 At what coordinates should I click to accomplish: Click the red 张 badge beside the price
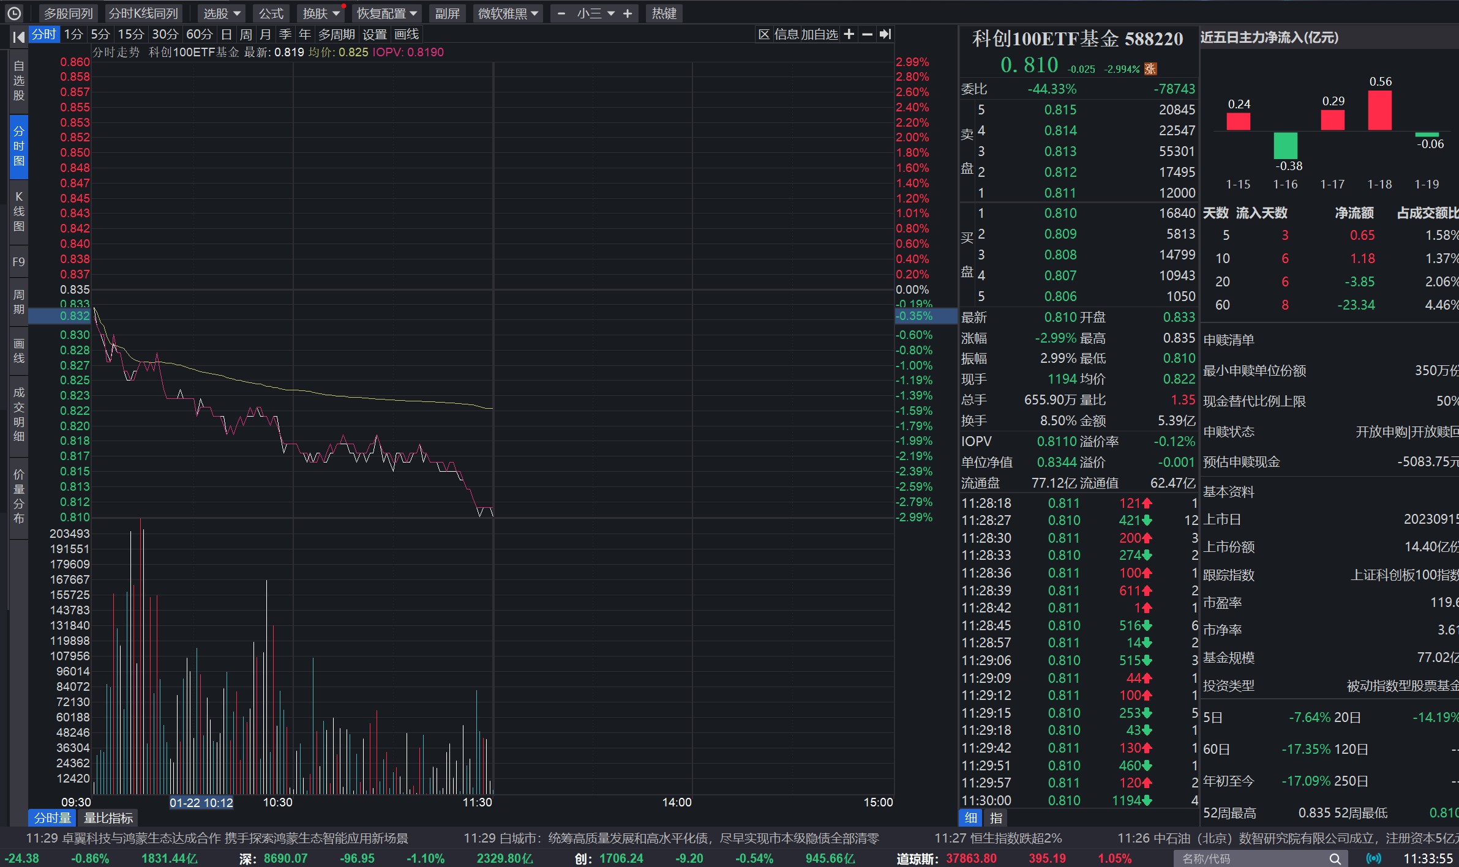pos(1150,69)
